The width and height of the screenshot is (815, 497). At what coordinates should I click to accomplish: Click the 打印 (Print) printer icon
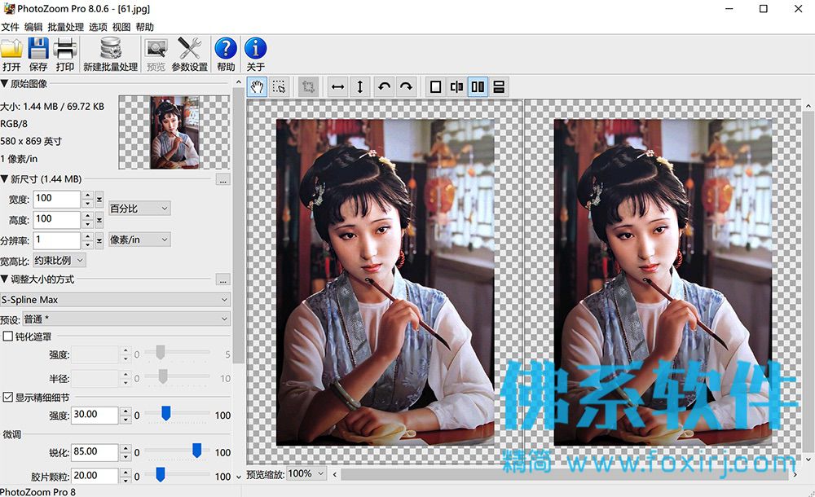pos(65,54)
